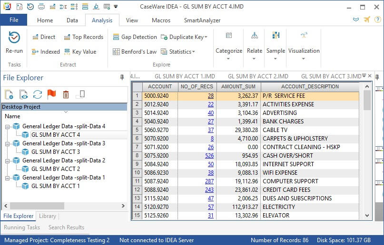Open the 28 records link for P/R SERVICE FEE
384x245 pixels.
211,96
